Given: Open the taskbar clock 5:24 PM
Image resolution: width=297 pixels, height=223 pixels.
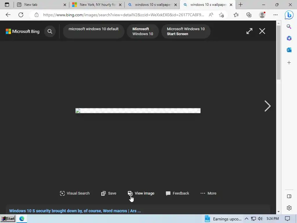Looking at the screenshot, I should click(273, 219).
